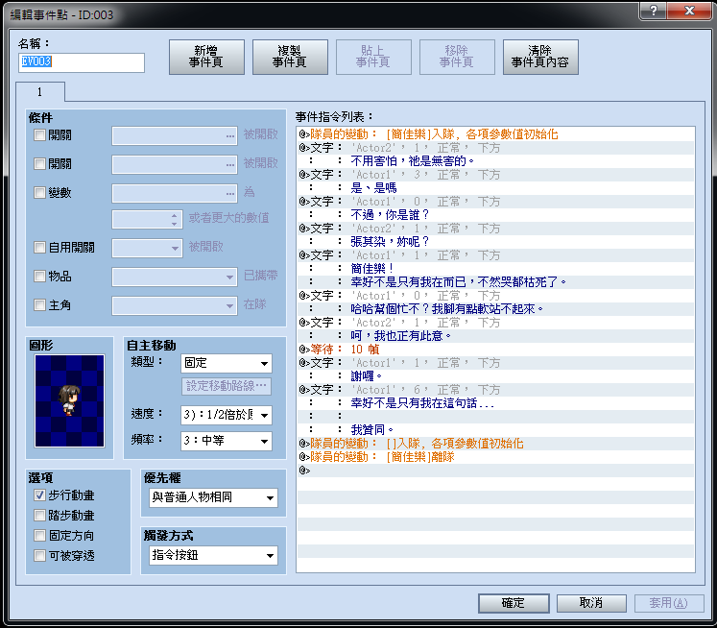Select text line 張其染，妳呢？
Viewport: 717px width, 628px height.
(x=495, y=242)
